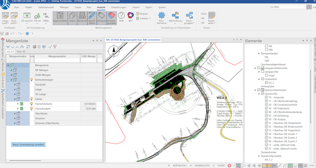Toggle the Eigenschaften toolbar panel
The image size is (316, 168).
click(x=60, y=18)
